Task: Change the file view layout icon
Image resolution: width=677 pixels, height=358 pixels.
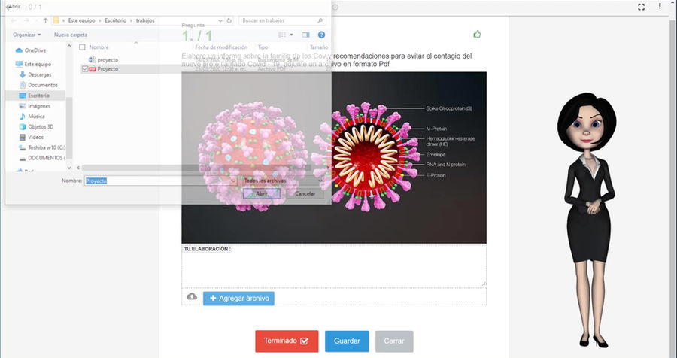Action: tap(282, 35)
